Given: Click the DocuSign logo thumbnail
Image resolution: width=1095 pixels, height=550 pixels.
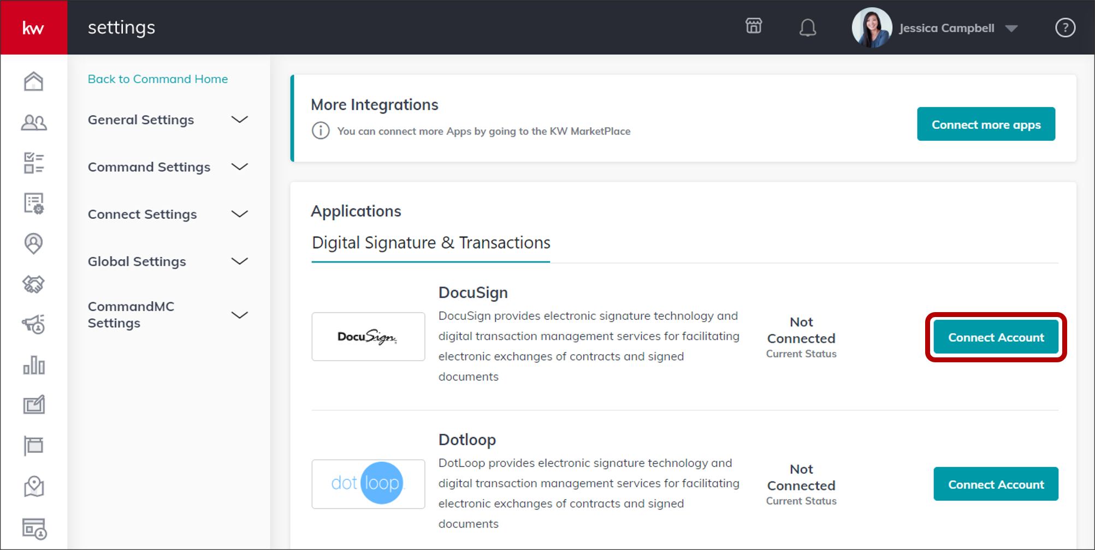Looking at the screenshot, I should 368,337.
